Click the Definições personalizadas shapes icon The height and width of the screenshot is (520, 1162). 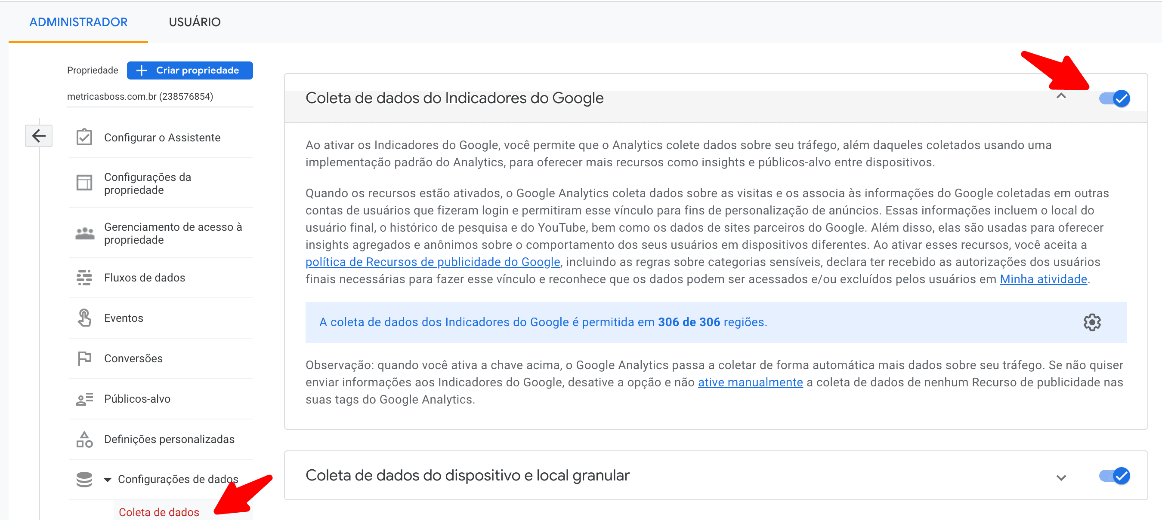coord(85,438)
